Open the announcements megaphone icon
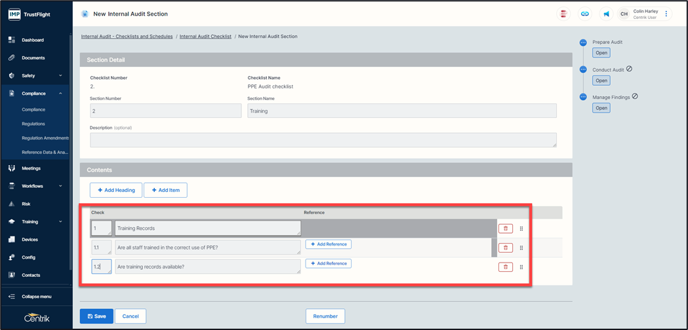 coord(607,14)
